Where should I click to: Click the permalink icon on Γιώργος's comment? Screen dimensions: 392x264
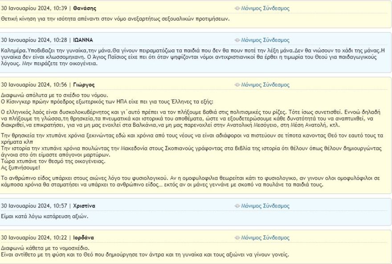tap(237, 85)
